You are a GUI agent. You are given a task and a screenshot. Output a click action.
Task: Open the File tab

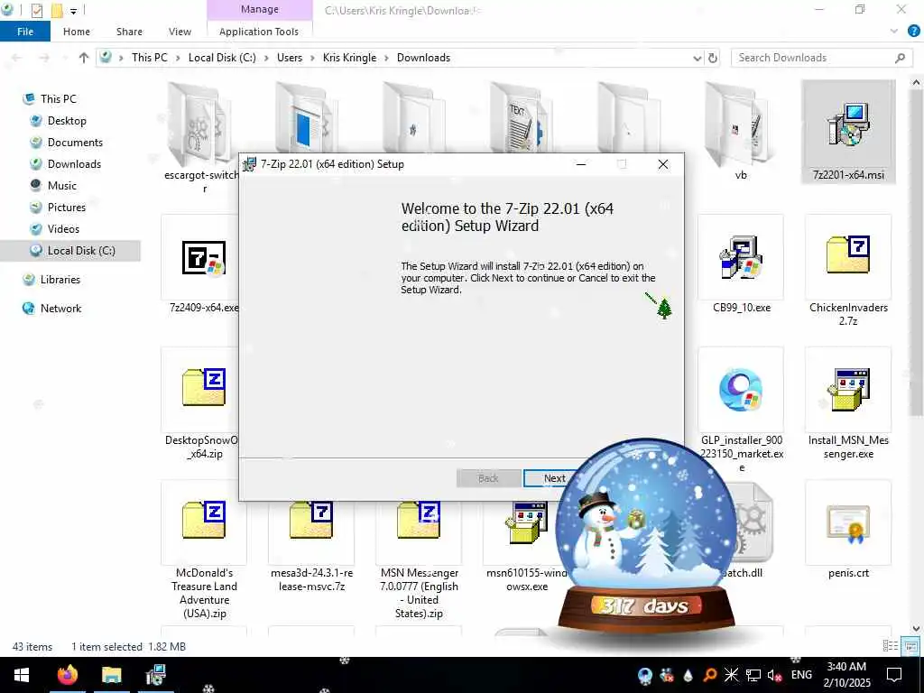click(25, 32)
